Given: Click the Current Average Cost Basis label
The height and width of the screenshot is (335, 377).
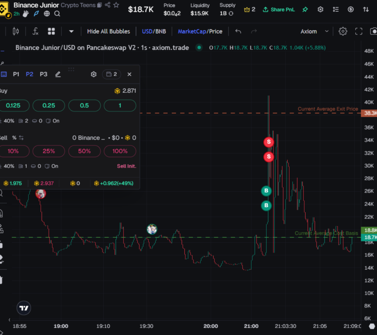Looking at the screenshot, I should [326, 233].
